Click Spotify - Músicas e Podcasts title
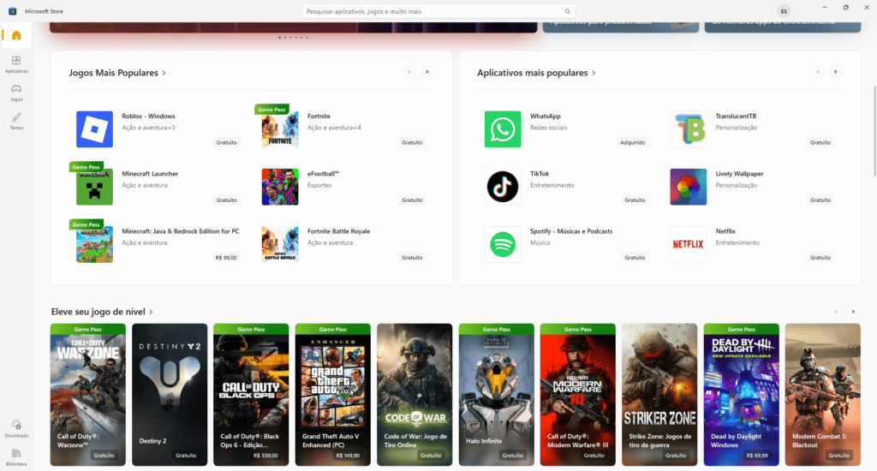Screen dimensions: 877x471 (x=571, y=231)
